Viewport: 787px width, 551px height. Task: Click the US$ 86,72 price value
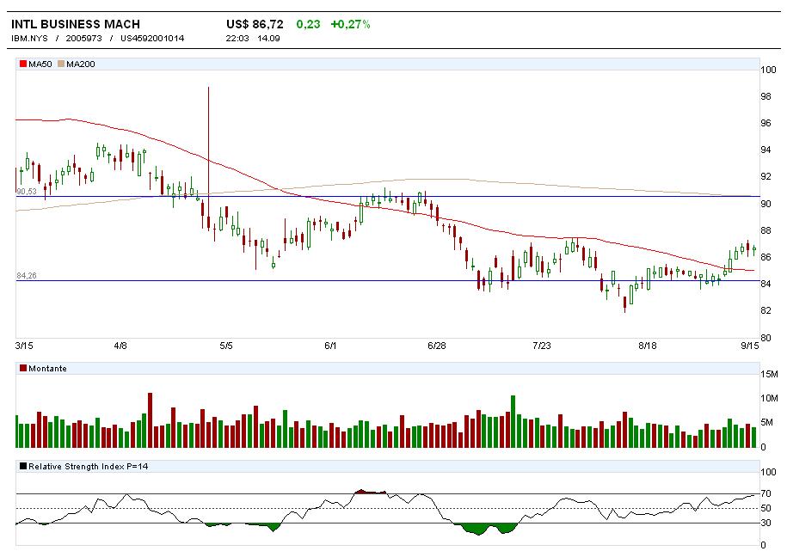[255, 24]
